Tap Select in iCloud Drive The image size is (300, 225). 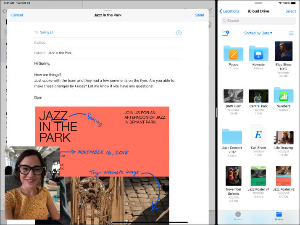290,11
